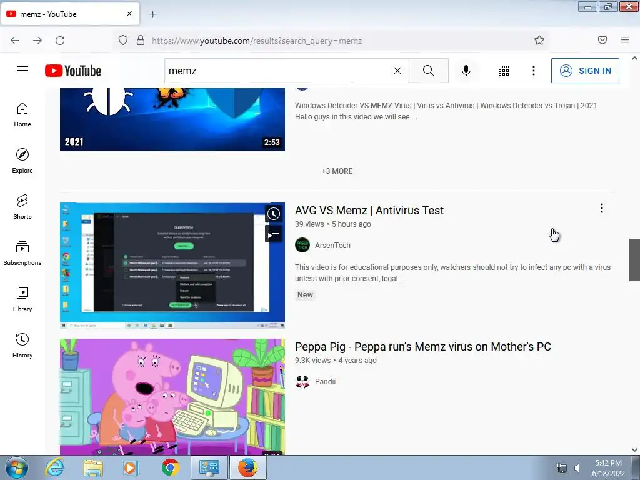Screen dimensions: 640x480
Task: Click the Windows Defender VS MEMZ thumbnail
Action: tap(172, 119)
